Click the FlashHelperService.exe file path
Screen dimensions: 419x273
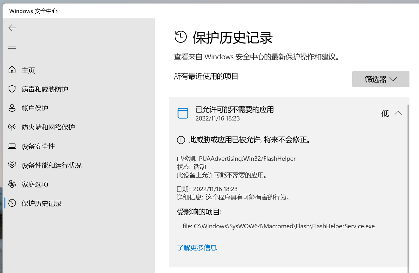click(x=279, y=226)
